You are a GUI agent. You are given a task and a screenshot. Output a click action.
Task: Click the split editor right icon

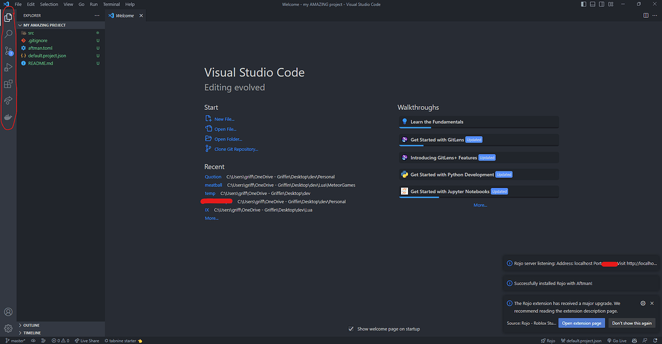tap(646, 15)
